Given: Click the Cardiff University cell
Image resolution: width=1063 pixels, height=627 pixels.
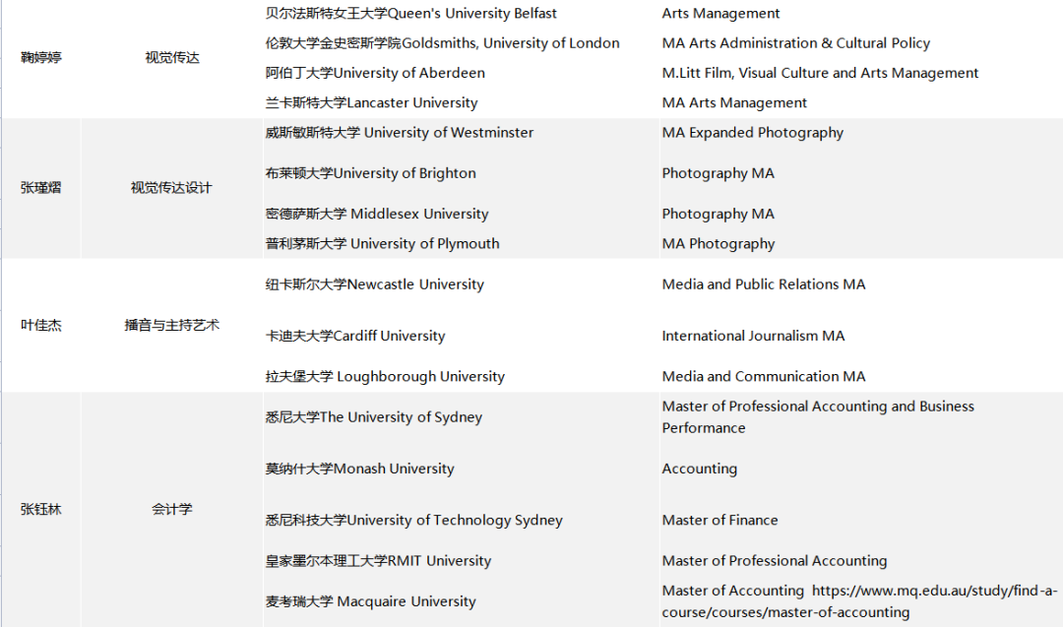Looking at the screenshot, I should pos(355,337).
